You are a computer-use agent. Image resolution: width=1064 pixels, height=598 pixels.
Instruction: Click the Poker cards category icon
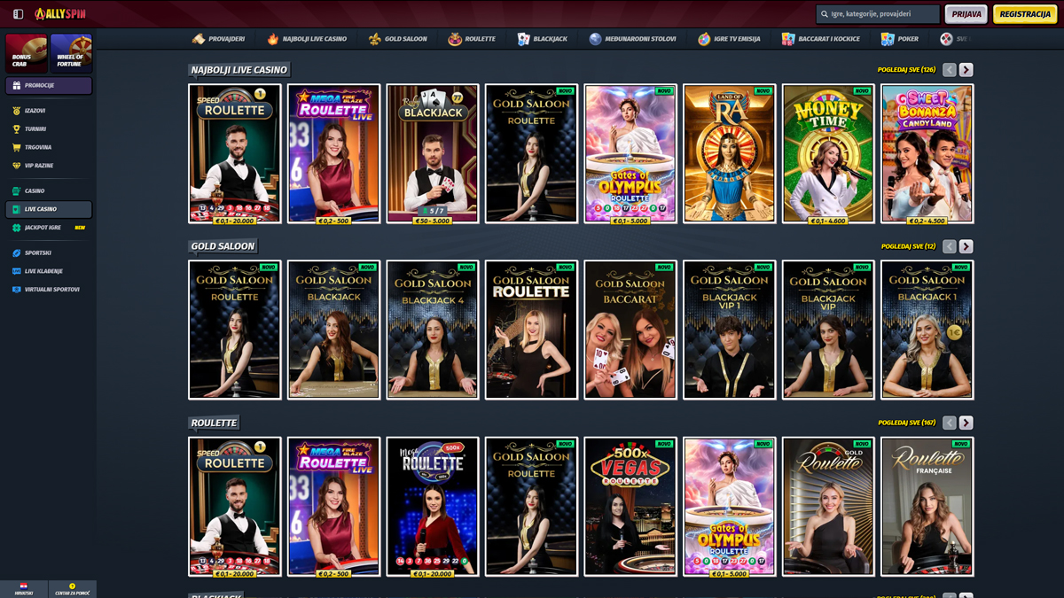pyautogui.click(x=888, y=39)
